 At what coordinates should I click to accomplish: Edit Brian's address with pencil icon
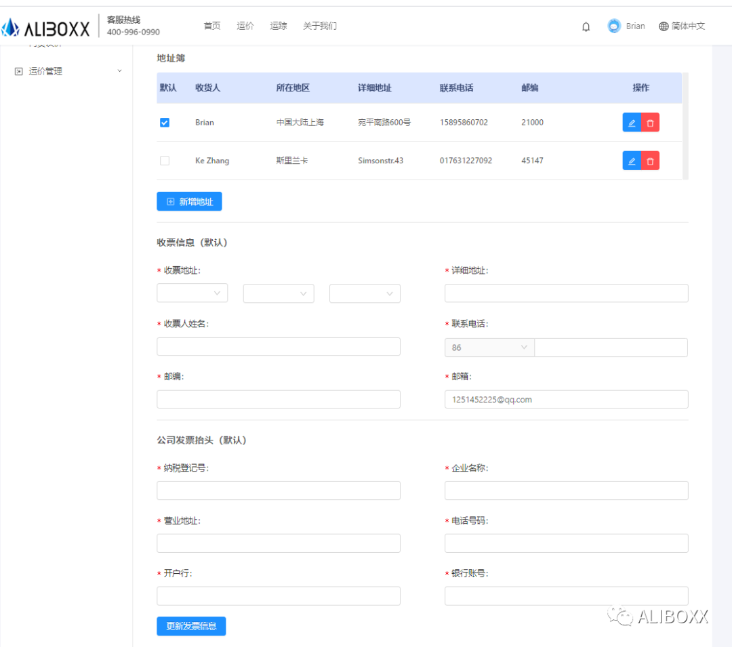(x=632, y=123)
